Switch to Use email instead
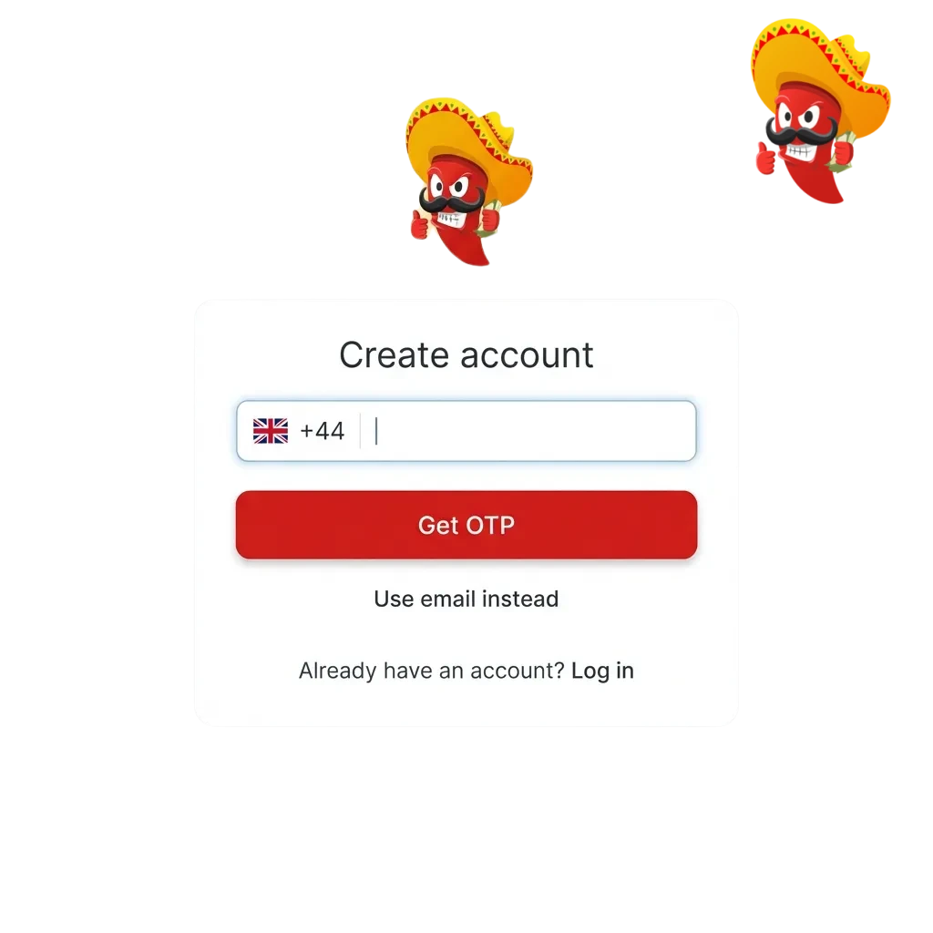 [x=466, y=599]
